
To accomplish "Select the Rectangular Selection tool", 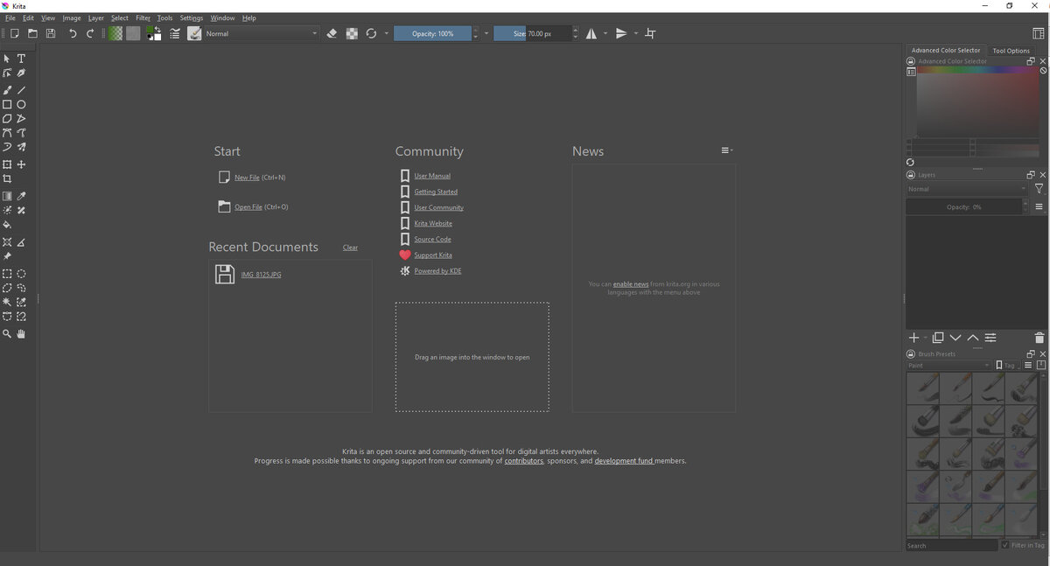I will click(x=7, y=274).
